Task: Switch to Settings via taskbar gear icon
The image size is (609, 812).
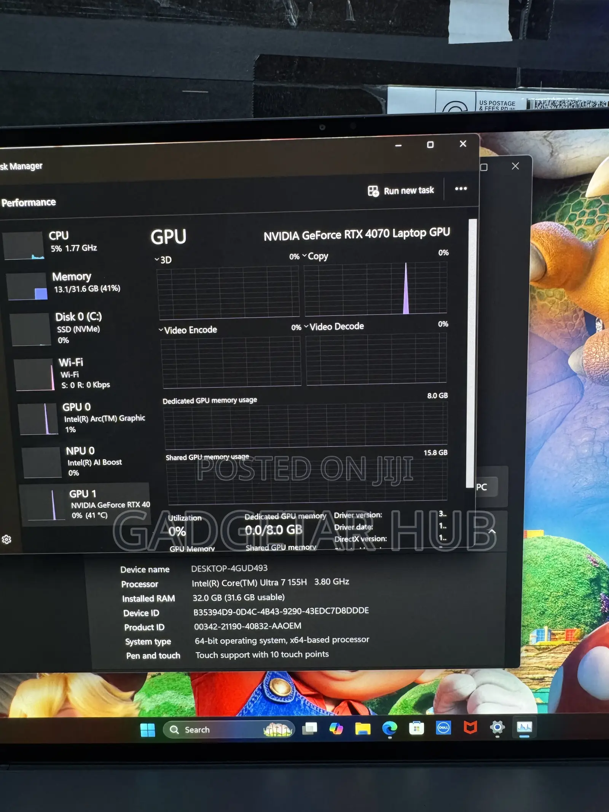Action: (497, 727)
